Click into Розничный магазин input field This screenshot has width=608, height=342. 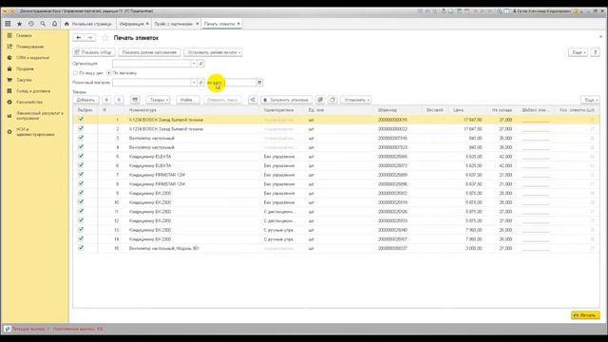152,83
